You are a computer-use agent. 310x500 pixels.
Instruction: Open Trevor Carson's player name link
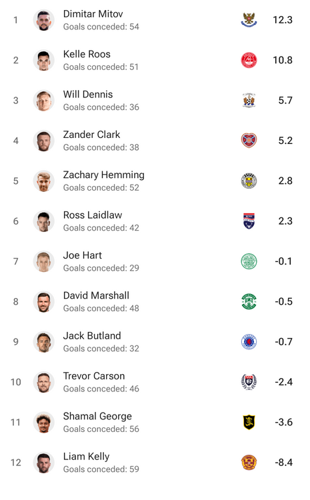pos(94,375)
